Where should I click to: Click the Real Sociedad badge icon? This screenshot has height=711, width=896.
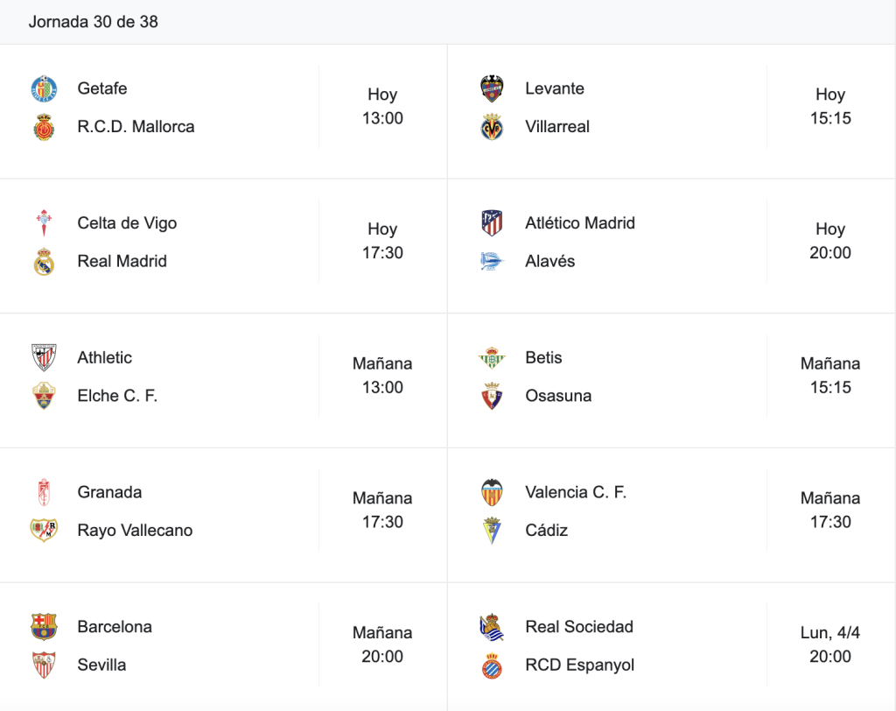(492, 627)
